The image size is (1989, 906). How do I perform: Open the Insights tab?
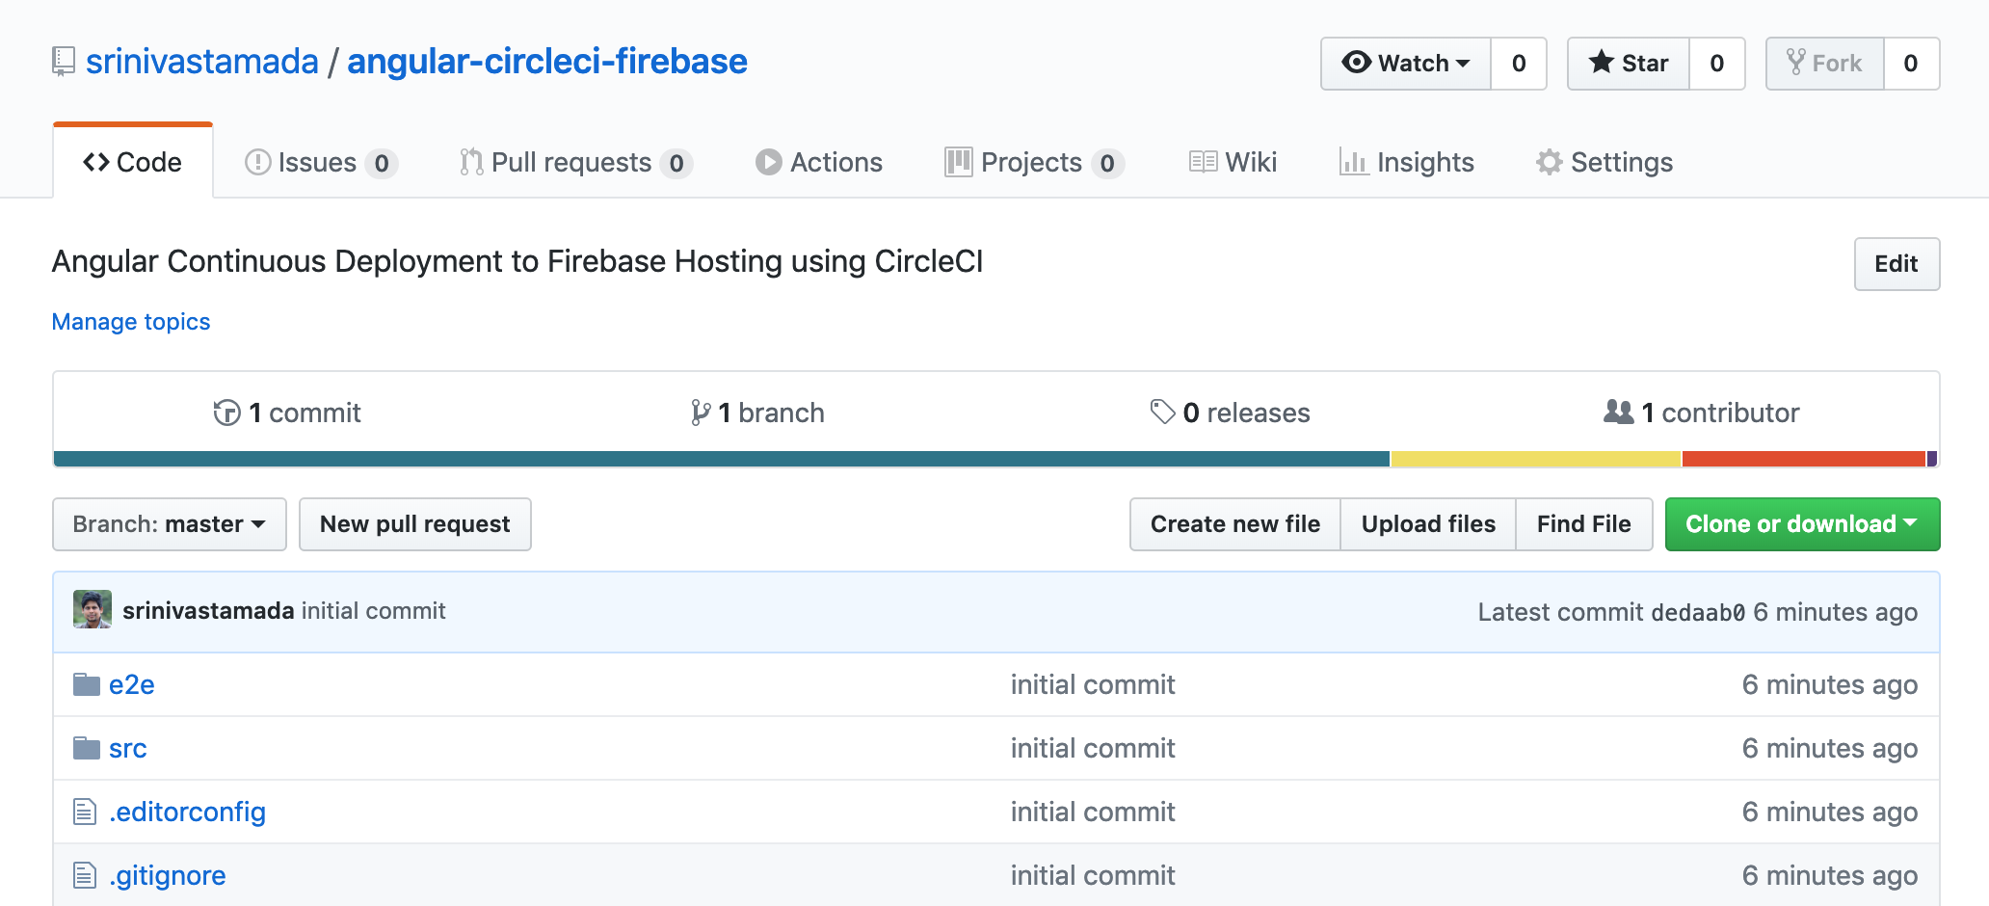(1407, 162)
